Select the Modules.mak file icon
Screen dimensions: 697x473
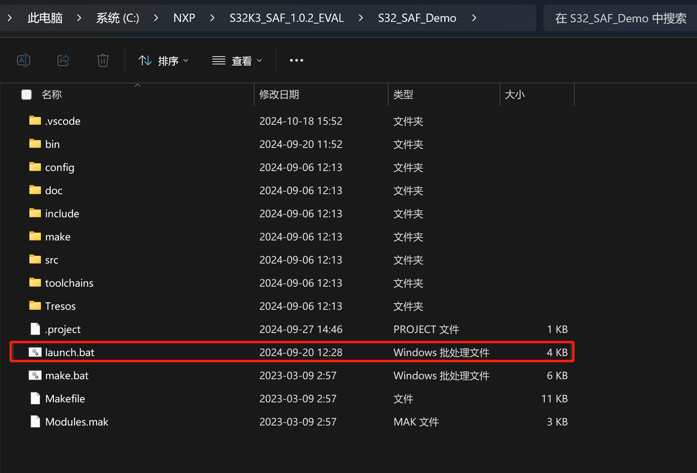coord(35,421)
